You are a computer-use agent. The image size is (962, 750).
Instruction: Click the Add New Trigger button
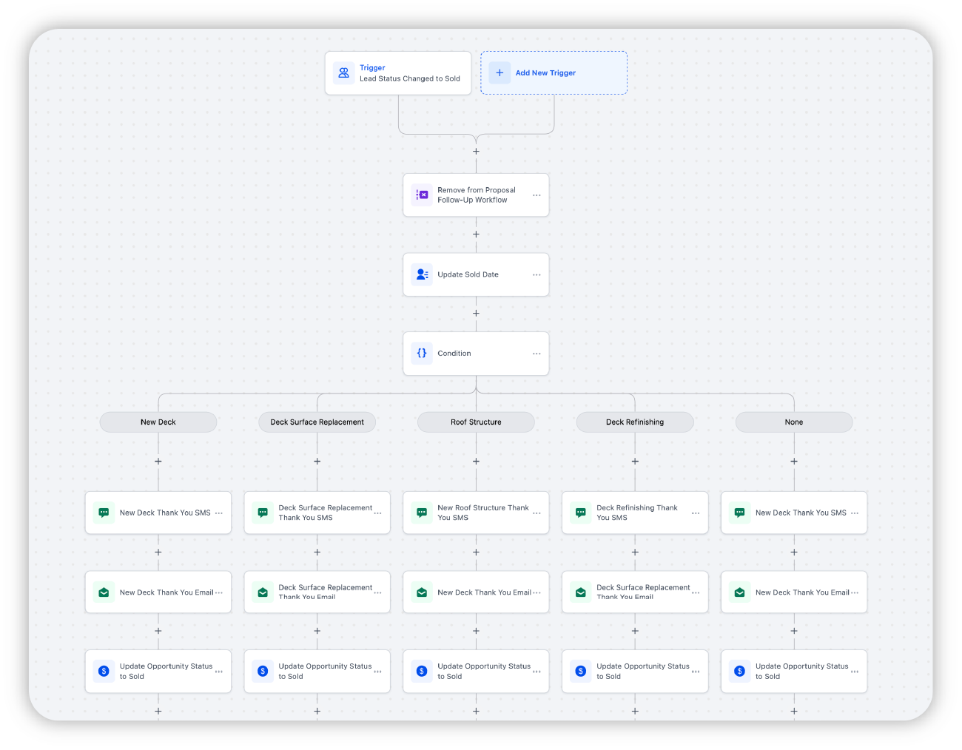pyautogui.click(x=554, y=72)
